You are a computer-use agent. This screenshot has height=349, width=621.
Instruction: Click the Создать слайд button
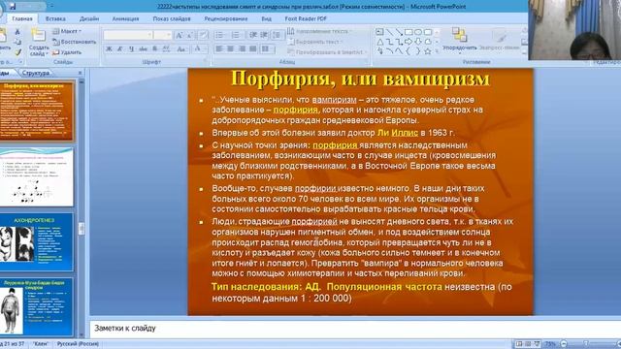[39, 42]
